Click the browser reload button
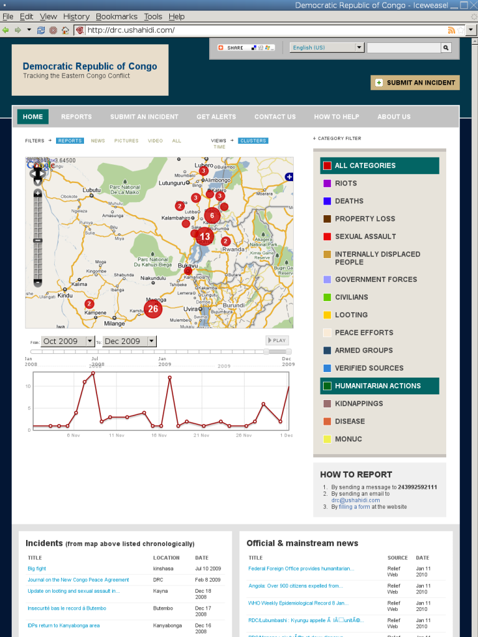Viewport: 478px width, 637px height. click(x=41, y=30)
